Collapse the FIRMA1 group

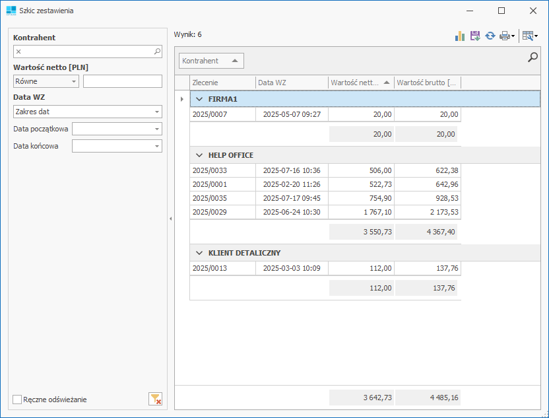pyautogui.click(x=199, y=99)
